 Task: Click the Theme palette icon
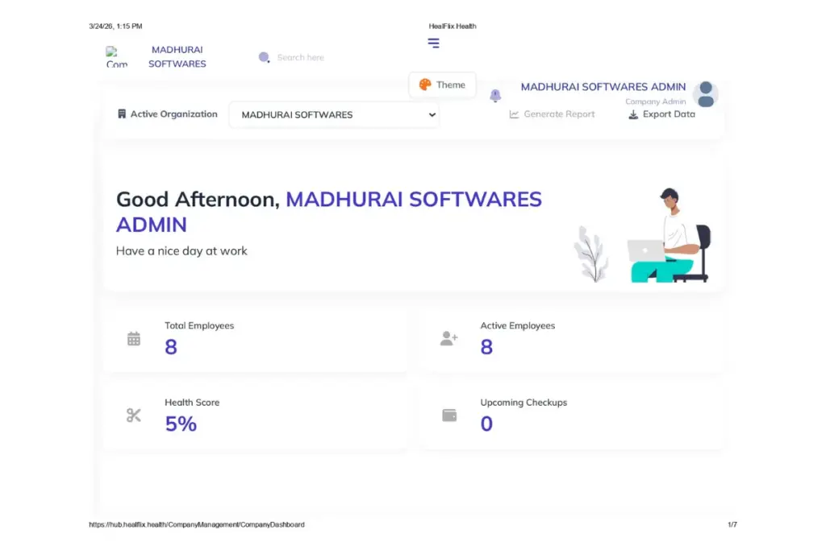coord(425,85)
